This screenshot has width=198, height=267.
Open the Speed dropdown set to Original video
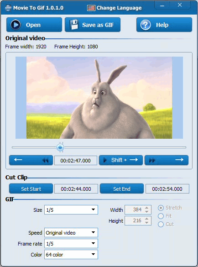click(71, 232)
